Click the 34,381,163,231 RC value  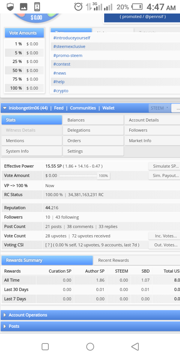click(86, 195)
